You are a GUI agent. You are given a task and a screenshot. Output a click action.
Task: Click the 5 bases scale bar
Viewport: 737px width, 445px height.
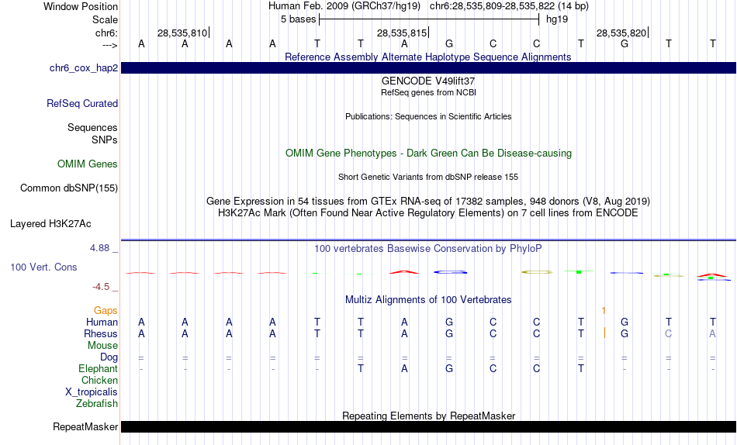tap(429, 19)
